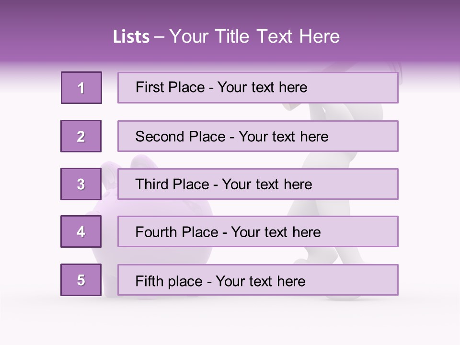Image resolution: width=460 pixels, height=345 pixels.
Task: Click the number 2 box
Action: tap(81, 136)
